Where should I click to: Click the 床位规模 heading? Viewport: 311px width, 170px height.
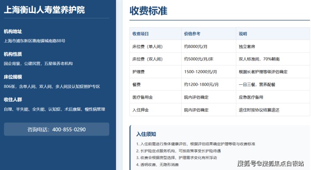13,77
